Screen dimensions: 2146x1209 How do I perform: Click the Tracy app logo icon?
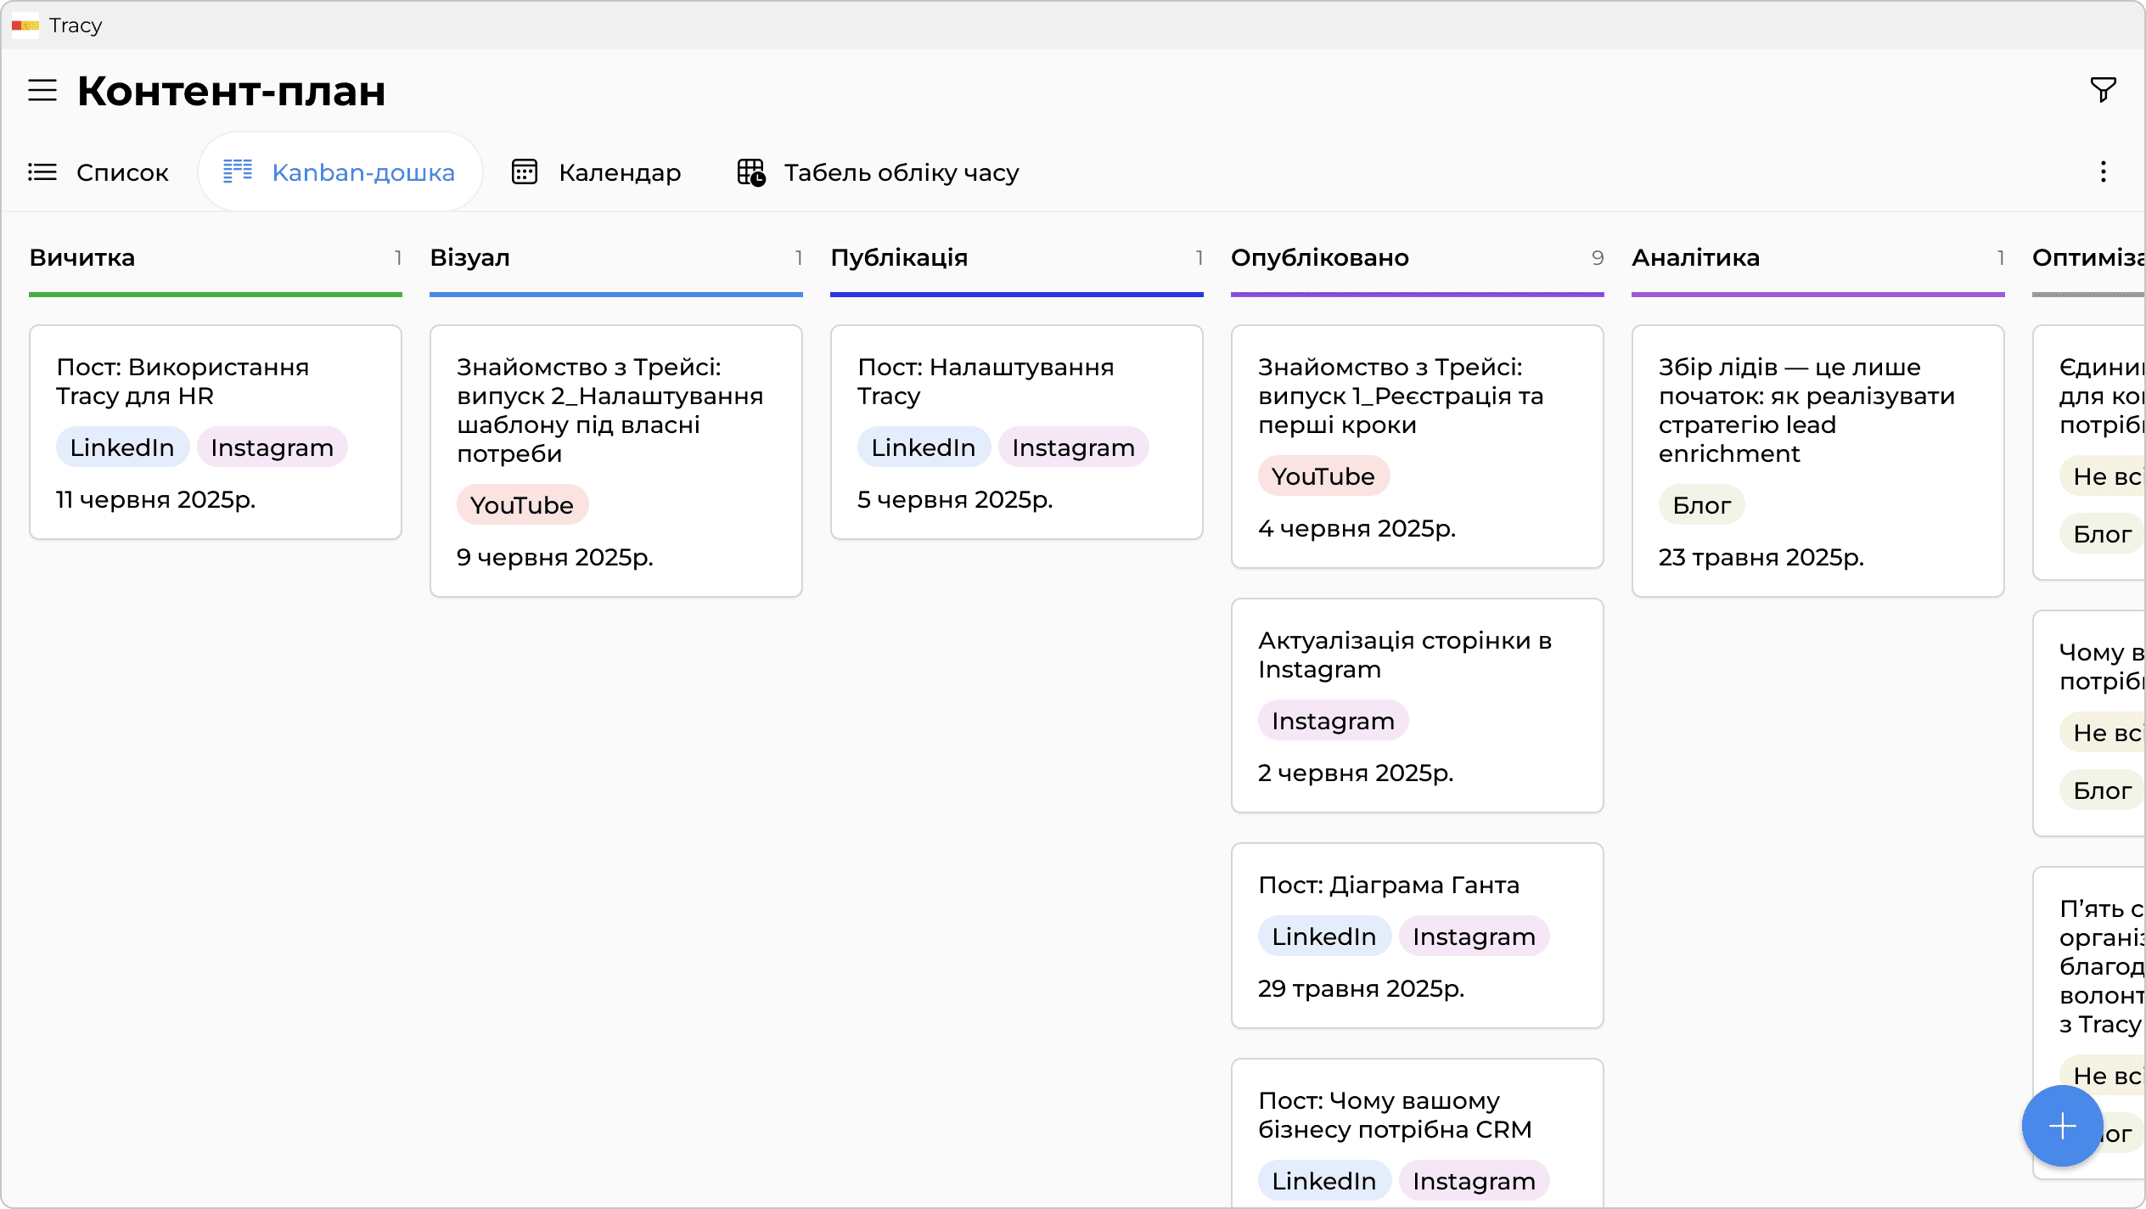pos(25,25)
